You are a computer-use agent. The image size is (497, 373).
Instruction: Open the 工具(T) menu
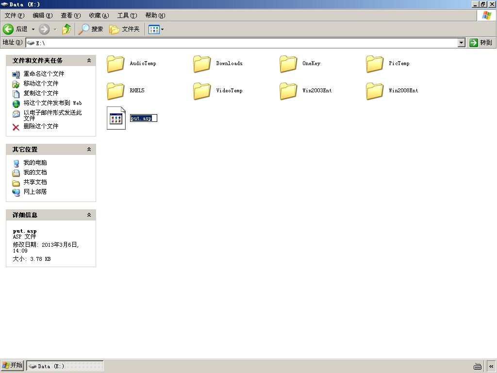(127, 16)
